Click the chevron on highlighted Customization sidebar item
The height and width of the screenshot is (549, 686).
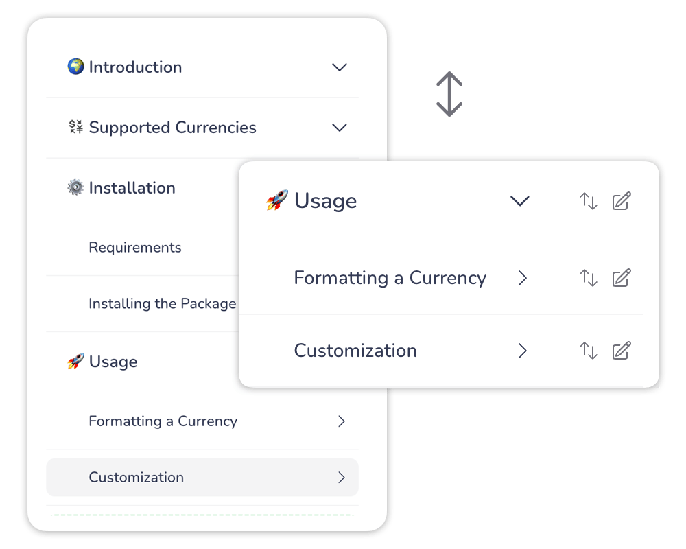(x=342, y=478)
